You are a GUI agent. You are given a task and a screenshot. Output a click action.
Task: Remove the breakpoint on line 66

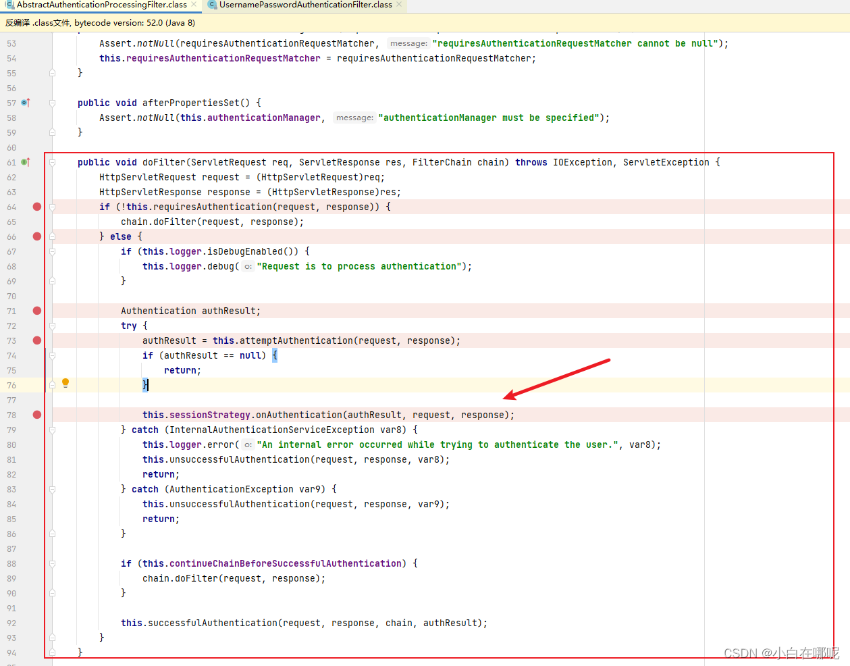tap(37, 236)
